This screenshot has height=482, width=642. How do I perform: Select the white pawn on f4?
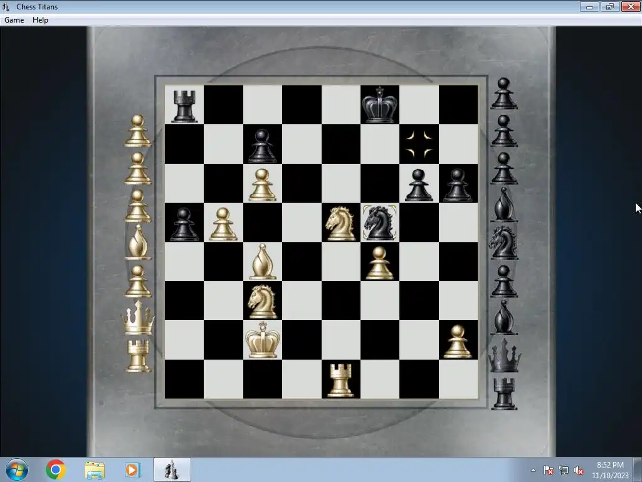pyautogui.click(x=379, y=263)
